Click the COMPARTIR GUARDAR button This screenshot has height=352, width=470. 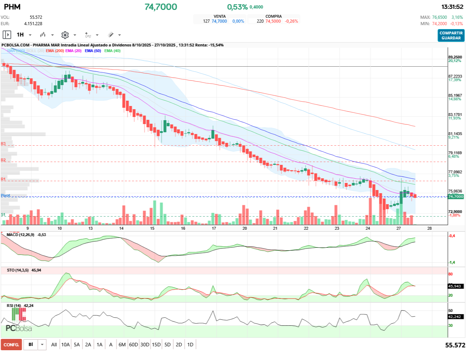pos(451,35)
